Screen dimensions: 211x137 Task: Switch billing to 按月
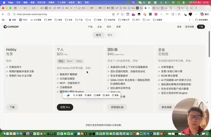[x=98, y=35]
